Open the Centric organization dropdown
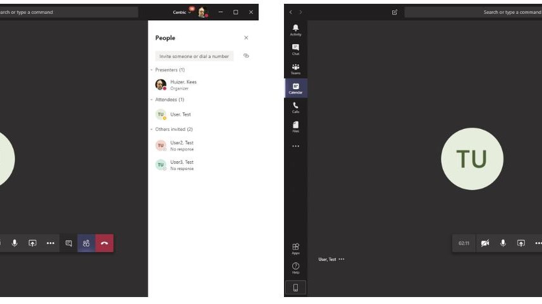 182,13
